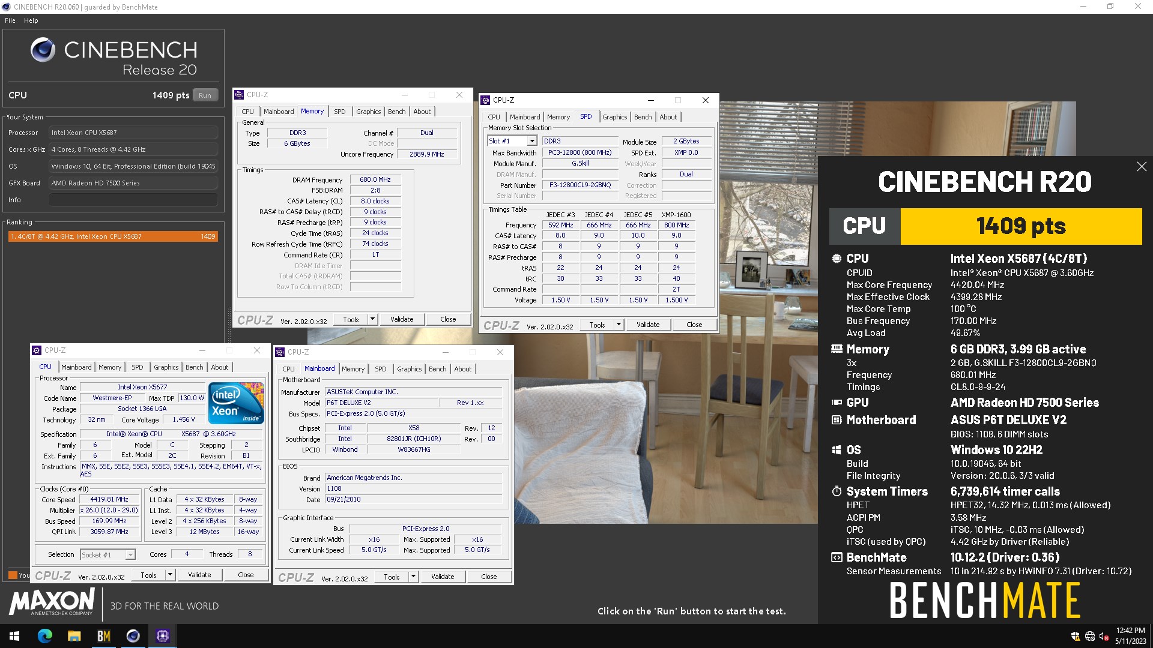The image size is (1153, 648).
Task: Click Validate in Mainboard CPU-Z window
Action: tap(443, 577)
